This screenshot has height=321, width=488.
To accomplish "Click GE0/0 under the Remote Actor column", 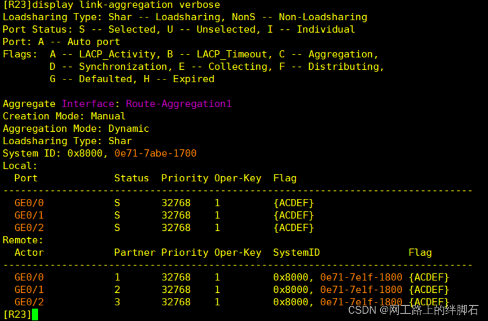I will (x=29, y=277).
